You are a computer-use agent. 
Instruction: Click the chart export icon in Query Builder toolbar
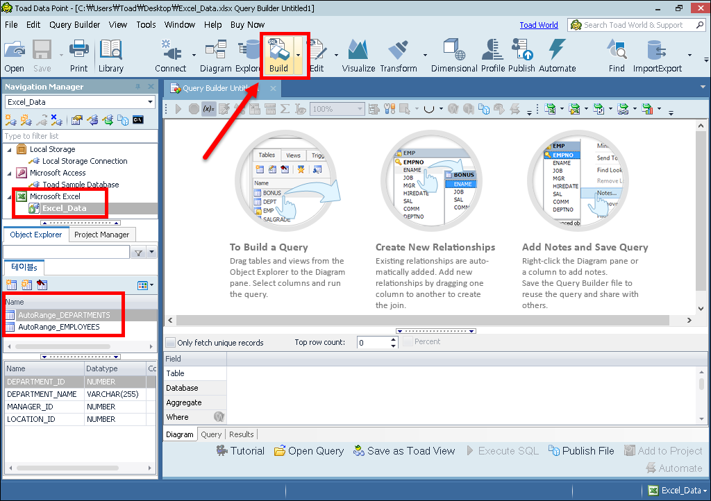(x=648, y=109)
